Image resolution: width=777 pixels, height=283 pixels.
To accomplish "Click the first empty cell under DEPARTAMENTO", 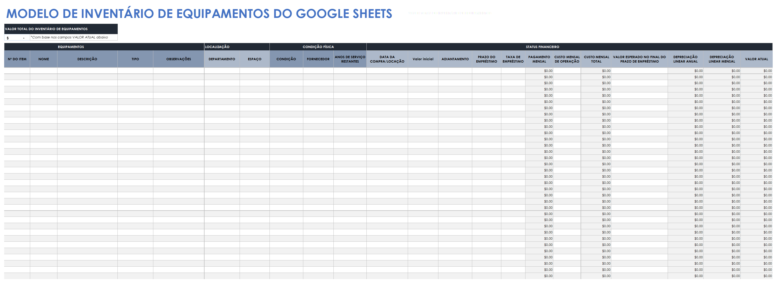I will (222, 71).
